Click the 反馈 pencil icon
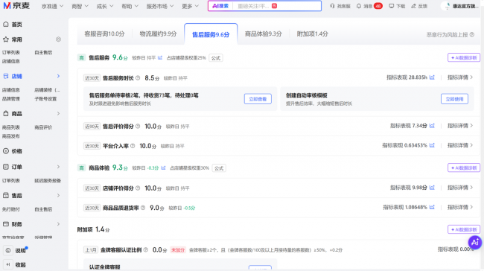The image size is (484, 271). (413, 6)
